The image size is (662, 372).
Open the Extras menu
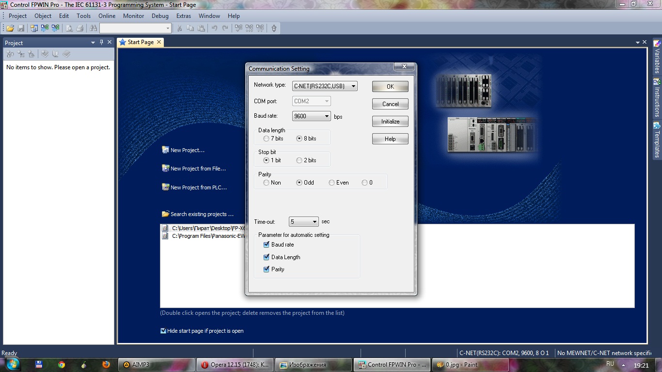click(184, 16)
